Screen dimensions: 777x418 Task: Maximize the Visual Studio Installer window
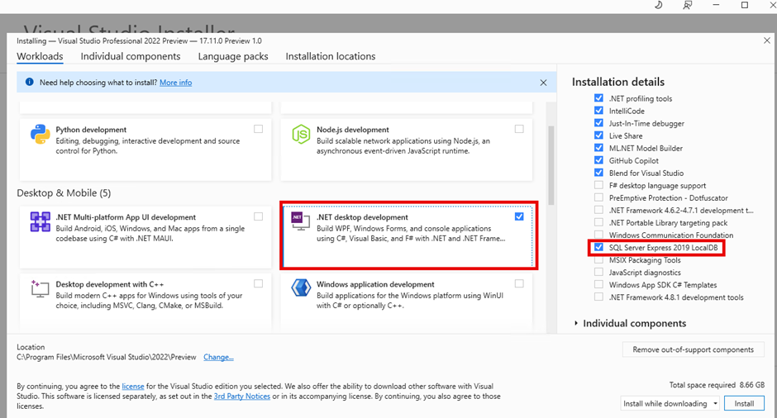tap(744, 5)
